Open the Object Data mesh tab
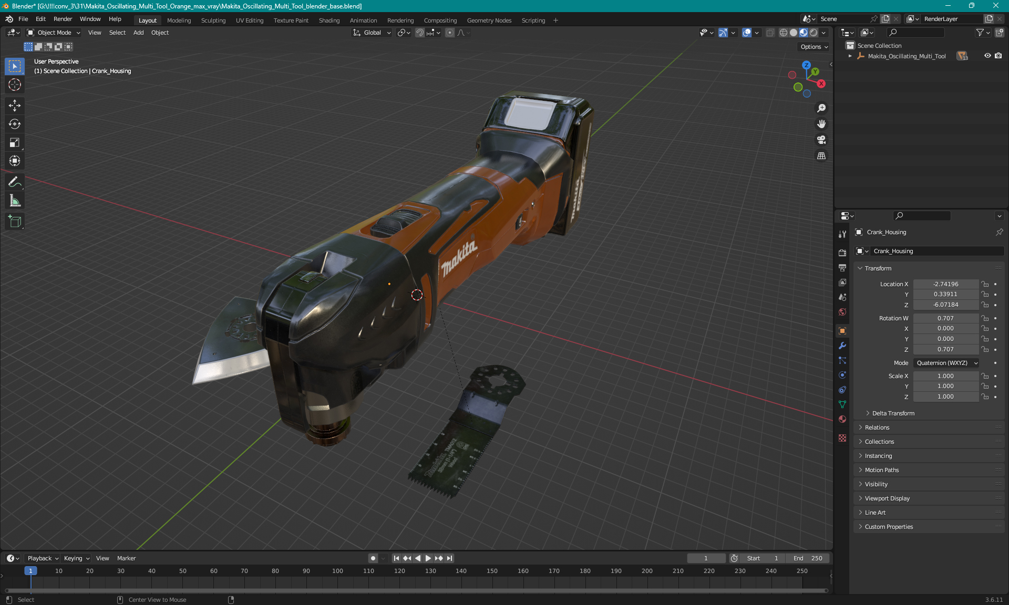 click(842, 404)
